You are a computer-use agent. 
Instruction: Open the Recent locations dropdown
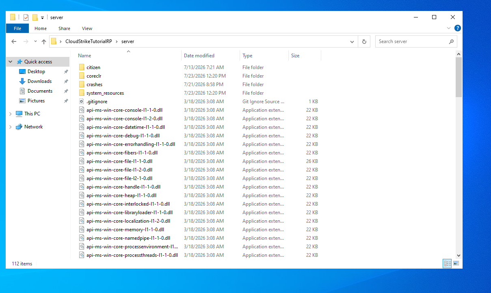[x=35, y=41]
